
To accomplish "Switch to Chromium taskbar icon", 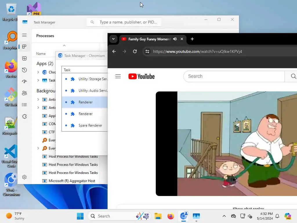I will point(184,216).
